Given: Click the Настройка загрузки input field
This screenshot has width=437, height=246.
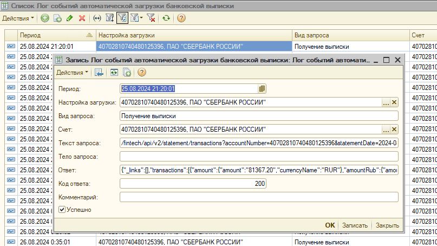Looking at the screenshot, I should pos(251,102).
